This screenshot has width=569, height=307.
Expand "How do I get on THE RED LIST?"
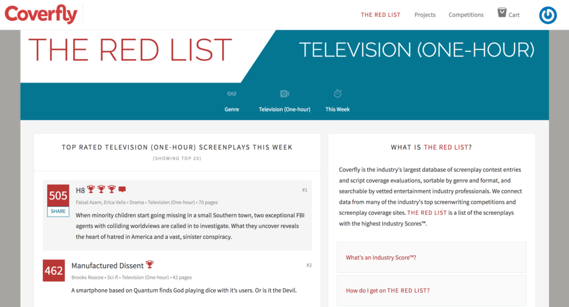[431, 290]
